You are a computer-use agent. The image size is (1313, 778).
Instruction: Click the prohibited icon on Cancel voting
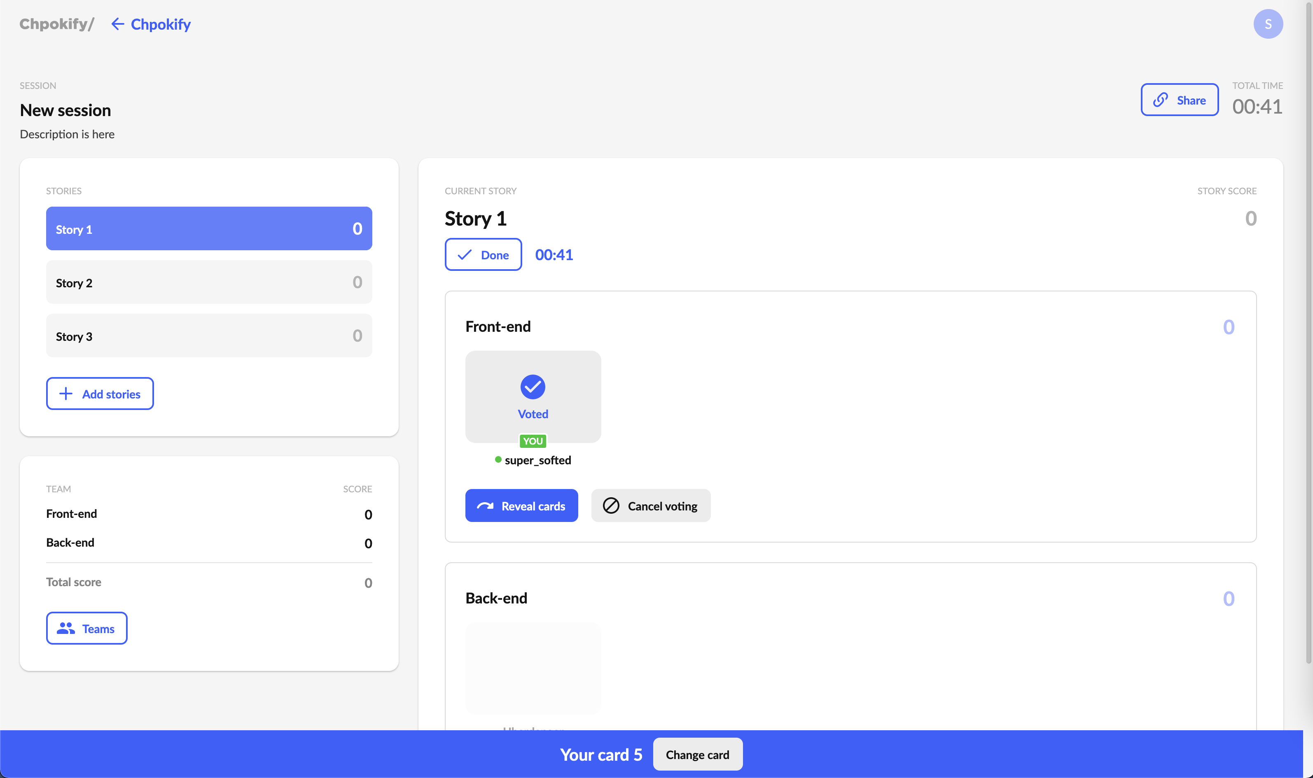611,506
